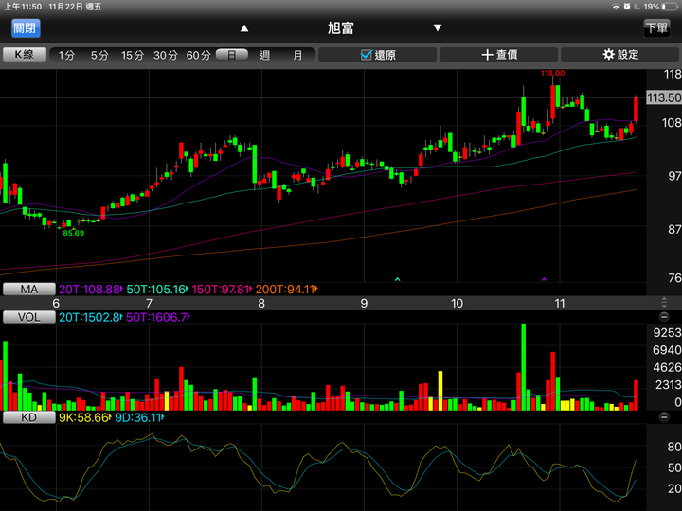Tap the latest red candlestick

(x=636, y=109)
